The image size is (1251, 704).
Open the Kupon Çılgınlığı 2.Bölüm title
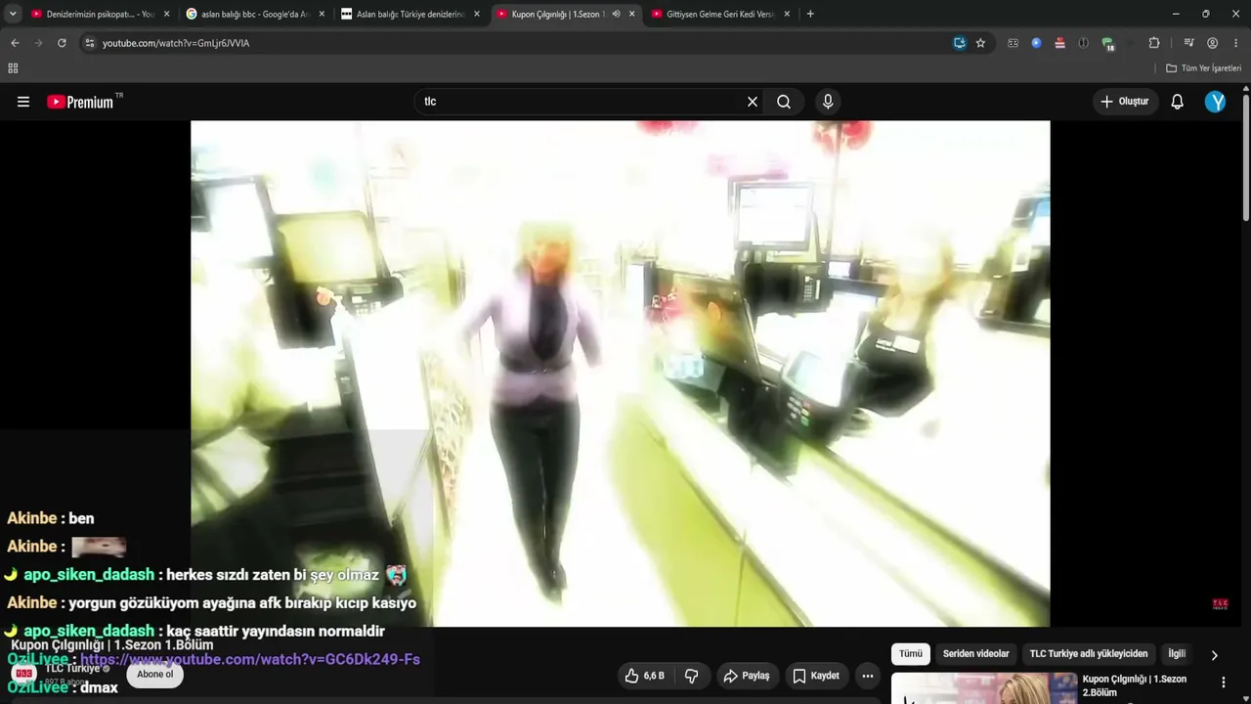[x=1135, y=685]
